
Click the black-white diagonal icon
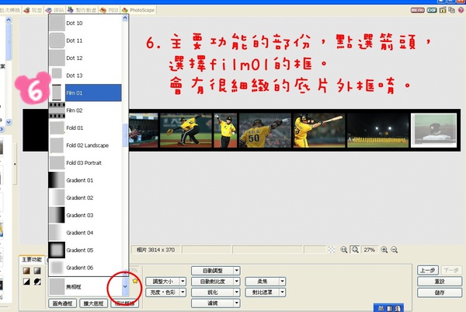click(26, 282)
